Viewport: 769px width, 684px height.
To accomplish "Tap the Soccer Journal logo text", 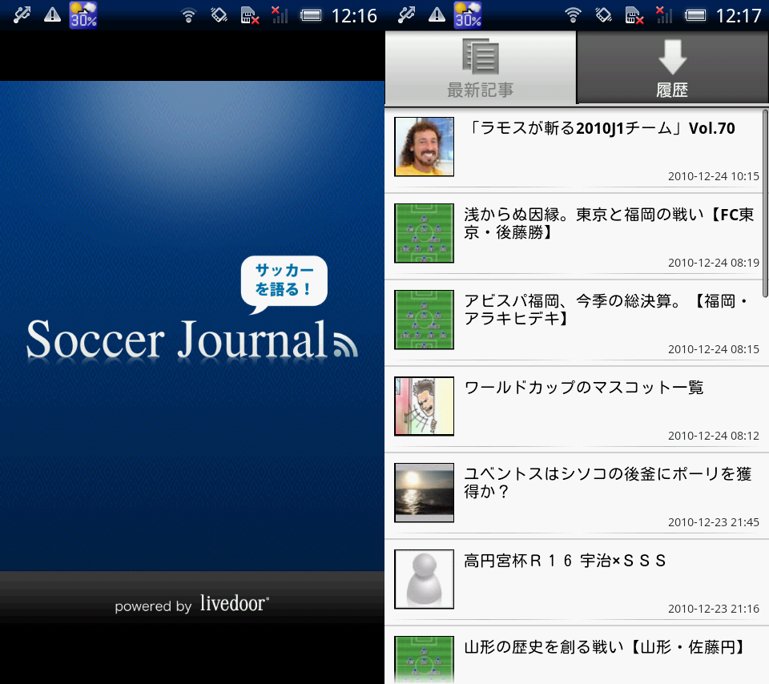I will click(x=176, y=340).
